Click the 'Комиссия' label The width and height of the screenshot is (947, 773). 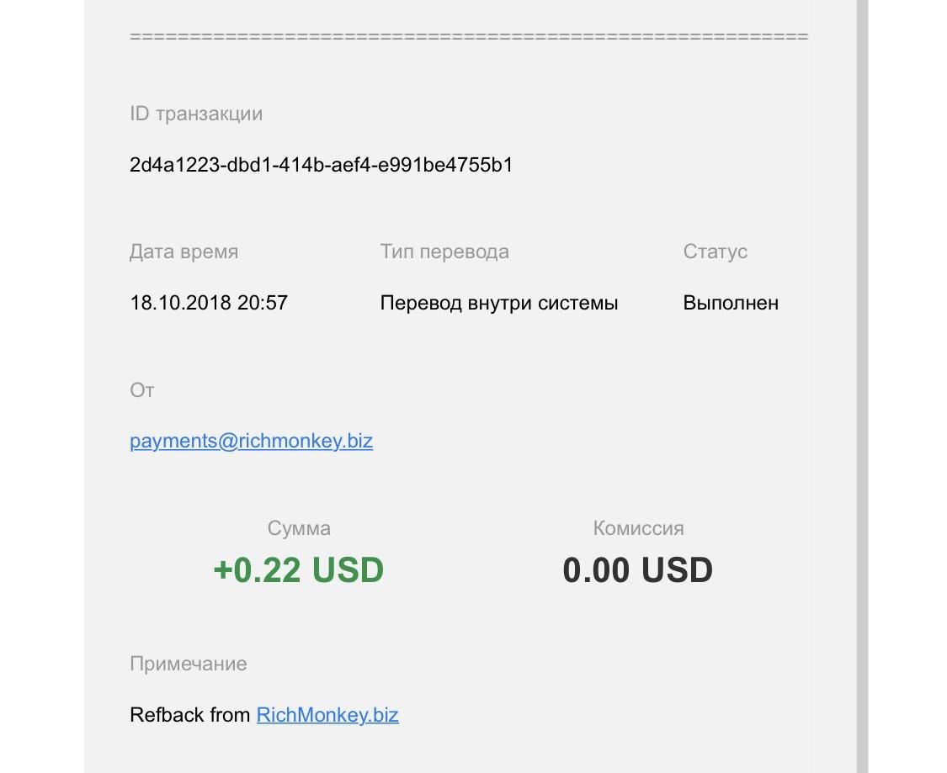[638, 528]
